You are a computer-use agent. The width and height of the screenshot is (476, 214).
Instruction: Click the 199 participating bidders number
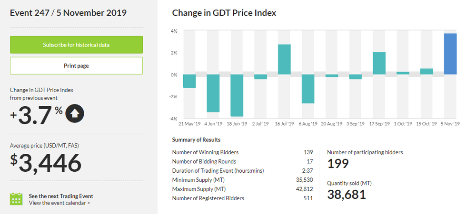pos(338,164)
